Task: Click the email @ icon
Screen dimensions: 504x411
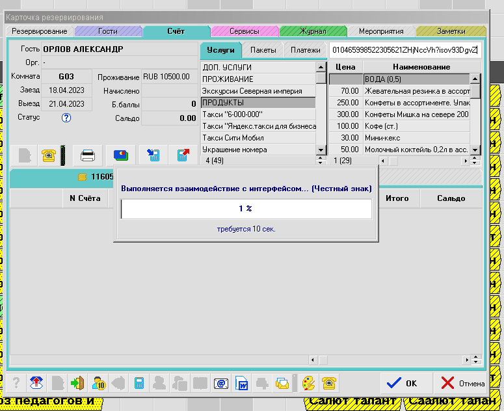Action: [x=220, y=383]
